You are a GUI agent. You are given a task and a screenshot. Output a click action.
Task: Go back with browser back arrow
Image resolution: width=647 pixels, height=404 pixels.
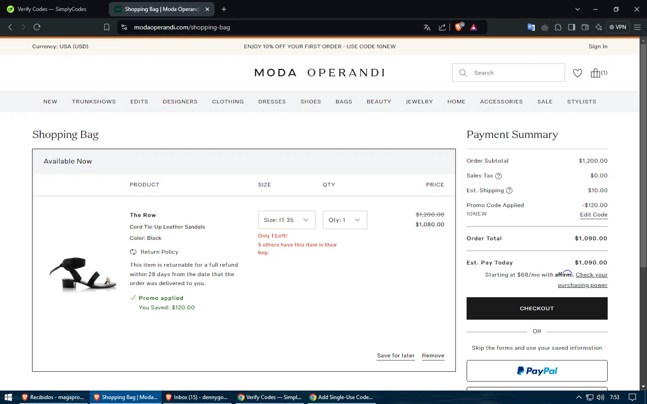[10, 27]
